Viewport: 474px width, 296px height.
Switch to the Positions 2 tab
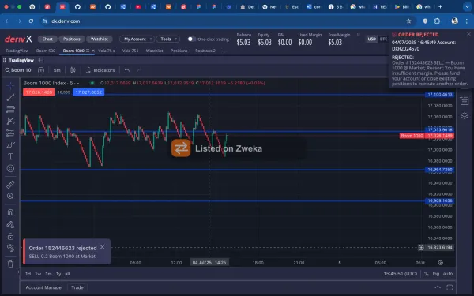click(205, 51)
